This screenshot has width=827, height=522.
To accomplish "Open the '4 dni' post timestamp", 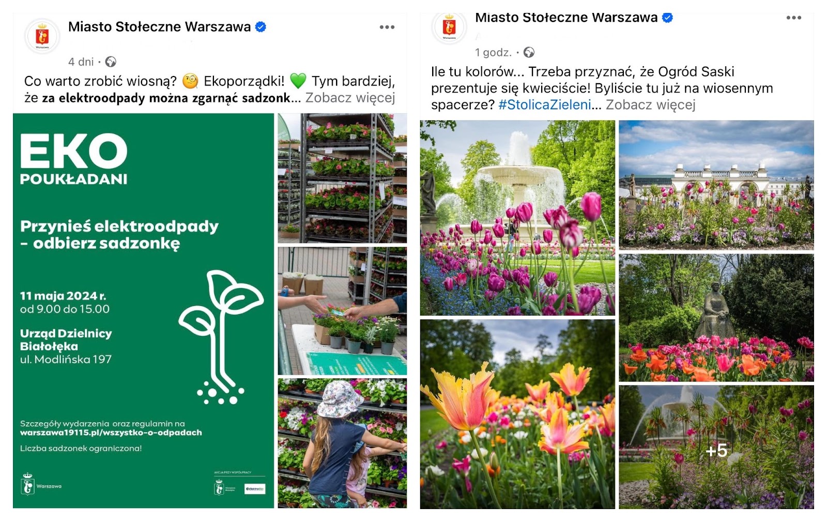I will (x=81, y=62).
